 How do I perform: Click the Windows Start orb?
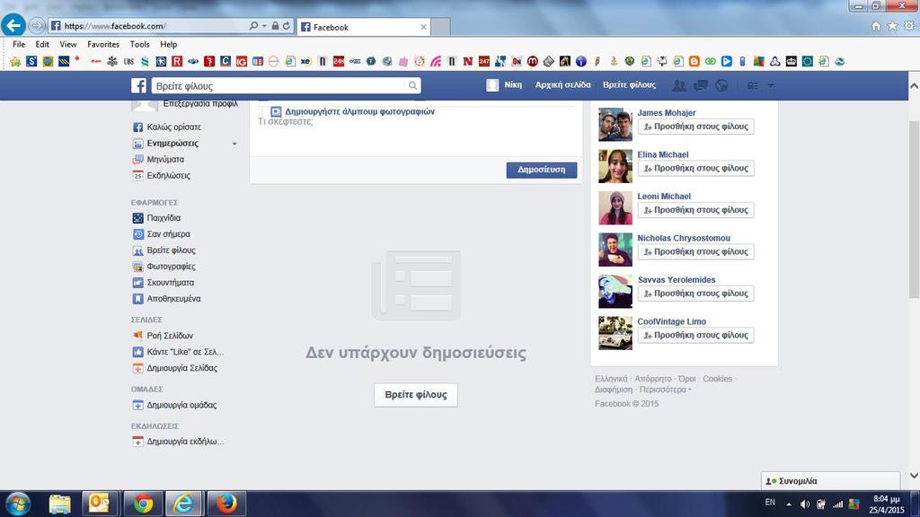point(17,504)
